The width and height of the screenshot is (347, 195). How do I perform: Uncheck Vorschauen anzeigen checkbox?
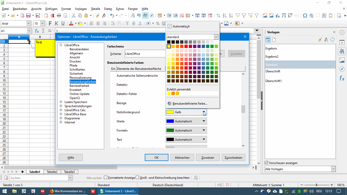point(266,163)
